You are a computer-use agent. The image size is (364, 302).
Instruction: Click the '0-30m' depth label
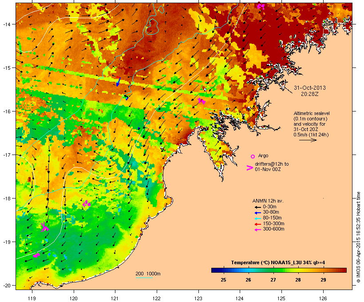(x=269, y=207)
